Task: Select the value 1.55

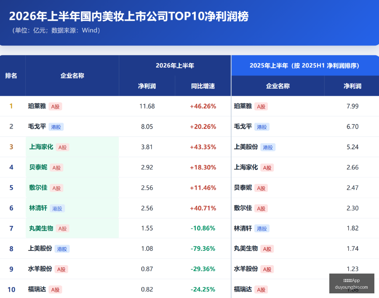Action: pos(147,228)
